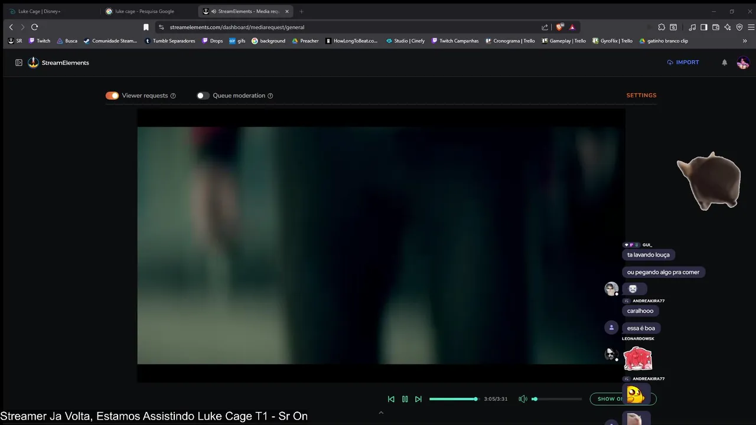Seek within the song progress bar

454,399
